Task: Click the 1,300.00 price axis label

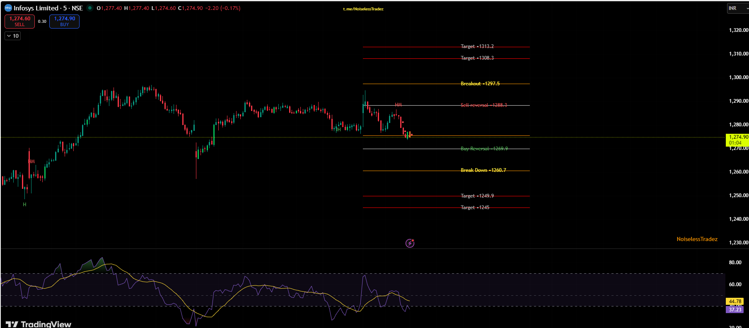Action: click(x=739, y=77)
